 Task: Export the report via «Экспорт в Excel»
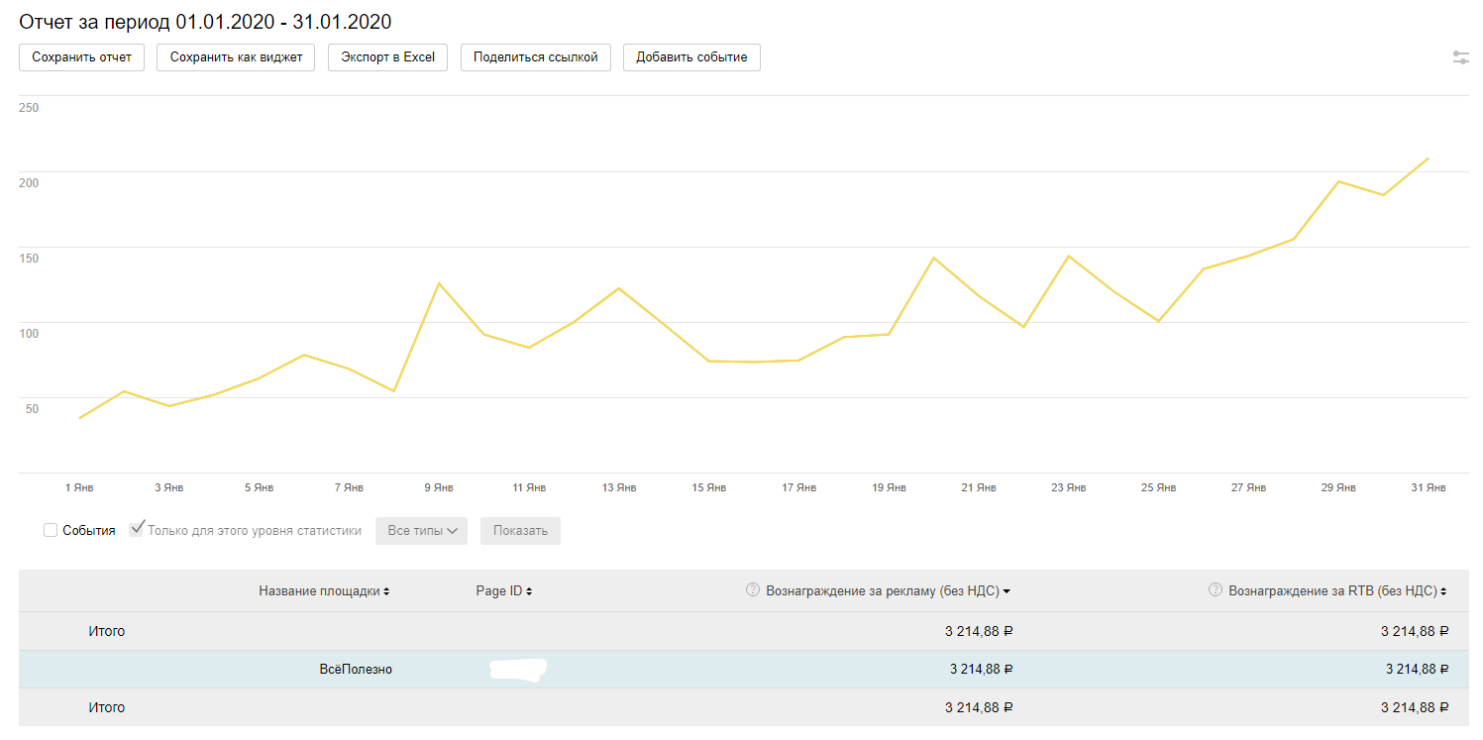tap(387, 57)
